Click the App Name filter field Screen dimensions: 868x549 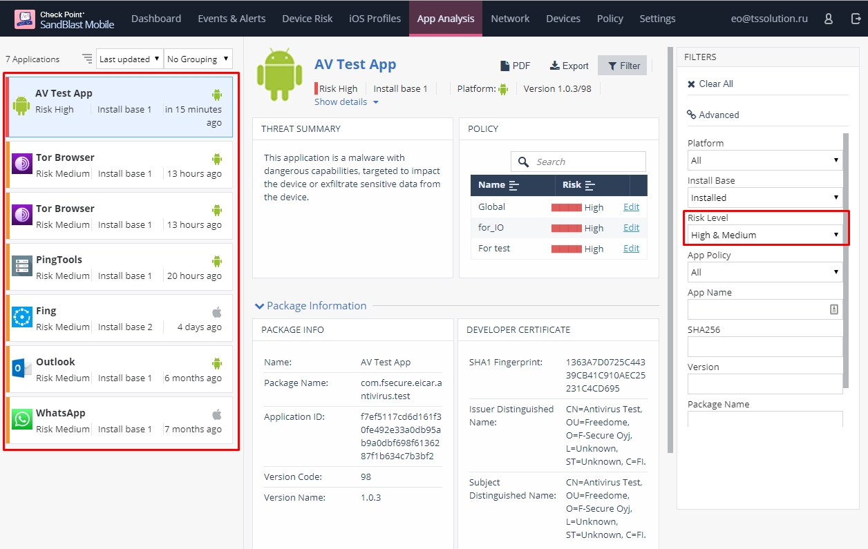pos(765,309)
